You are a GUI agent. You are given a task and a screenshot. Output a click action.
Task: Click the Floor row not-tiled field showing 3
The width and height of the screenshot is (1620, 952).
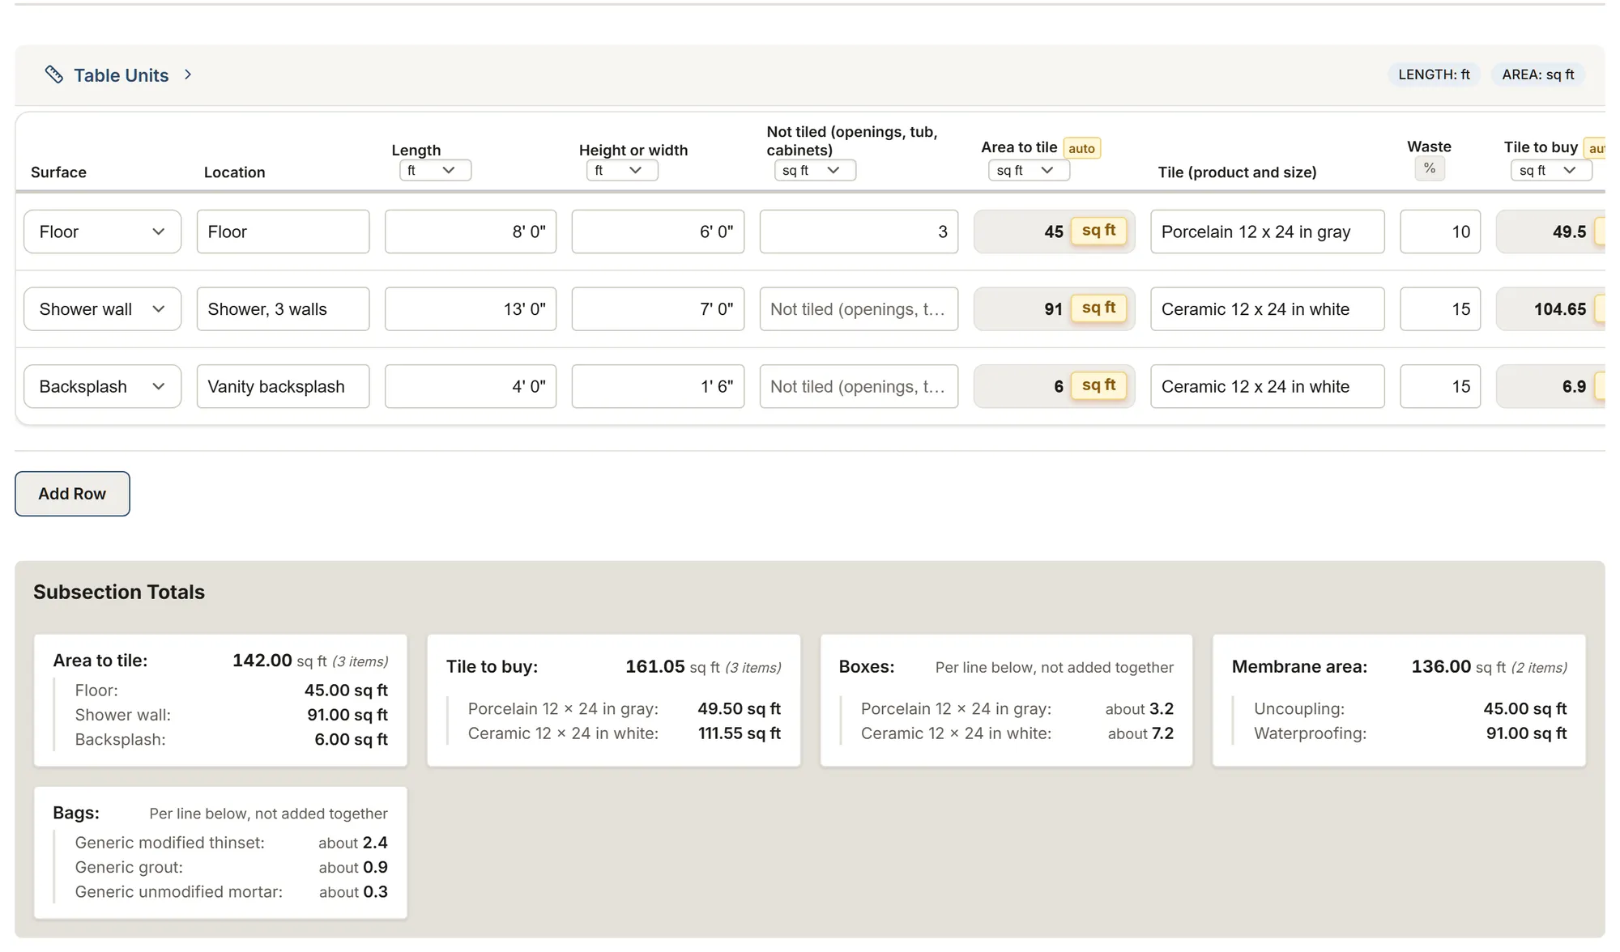pos(859,232)
